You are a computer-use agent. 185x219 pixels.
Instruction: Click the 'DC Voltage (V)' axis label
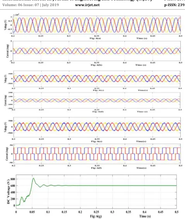coord(8,191)
